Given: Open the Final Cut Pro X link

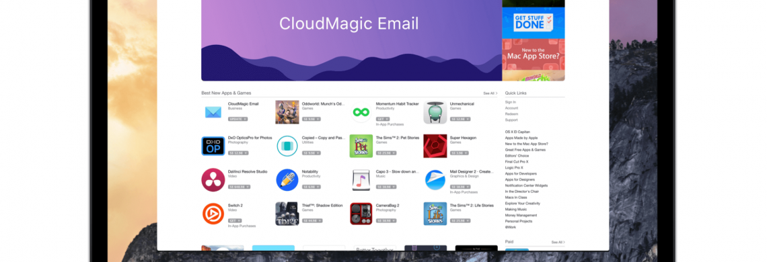Looking at the screenshot, I should click(517, 162).
